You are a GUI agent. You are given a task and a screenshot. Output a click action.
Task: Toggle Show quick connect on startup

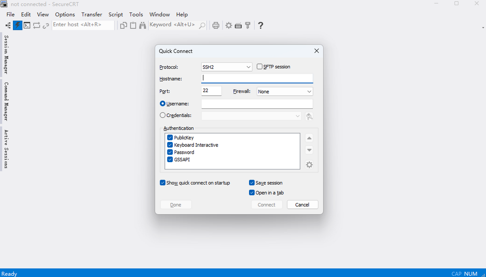pos(163,183)
